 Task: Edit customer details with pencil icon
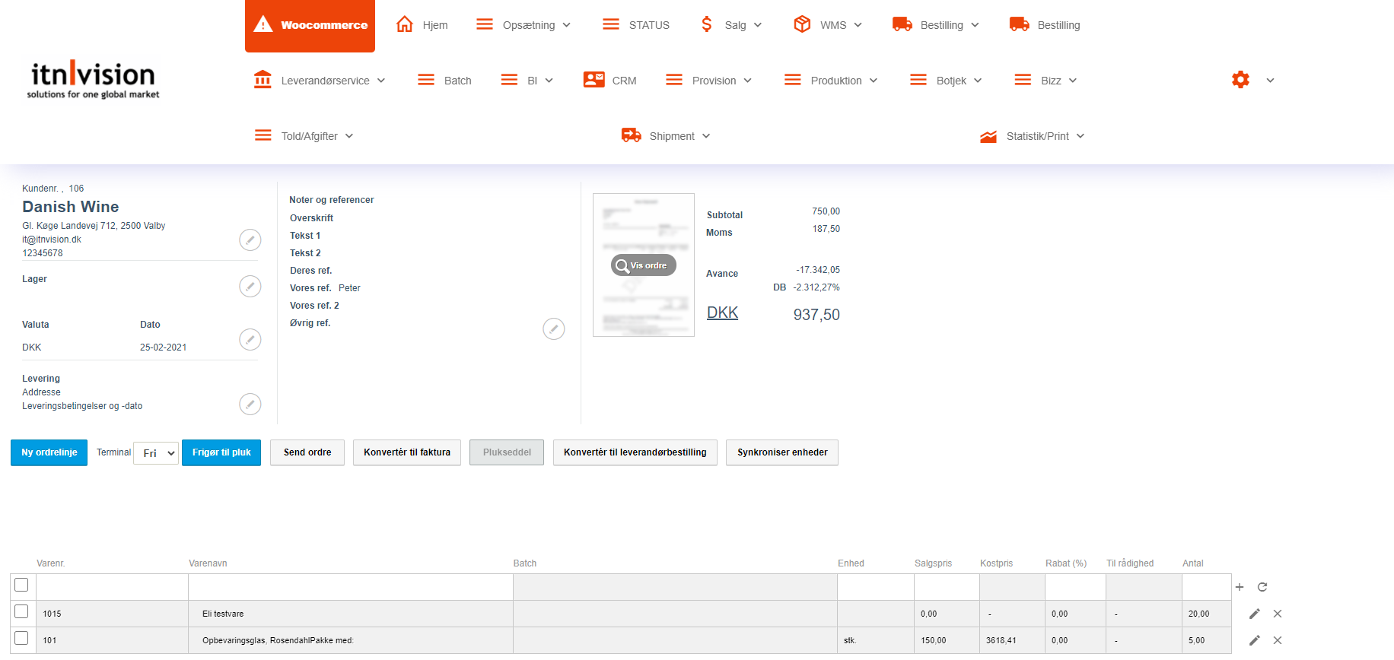pyautogui.click(x=250, y=240)
